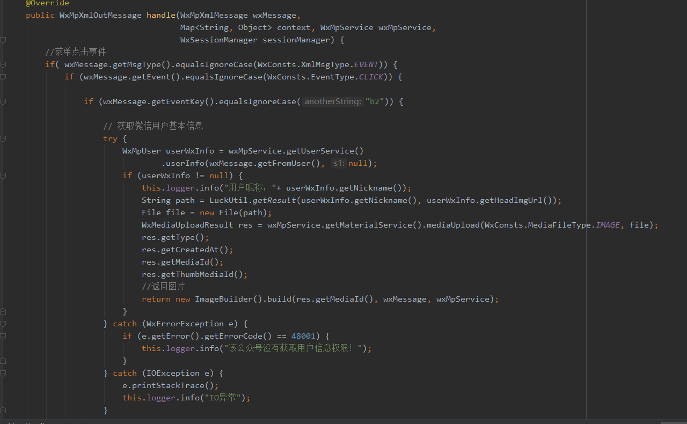Click the s1 parameter hint

338,163
